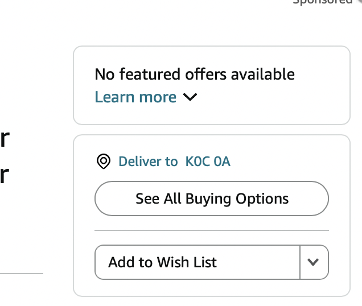Viewport: 362px width, 306px height.
Task: Click the upper cropped product title letter
Action: click(5, 138)
